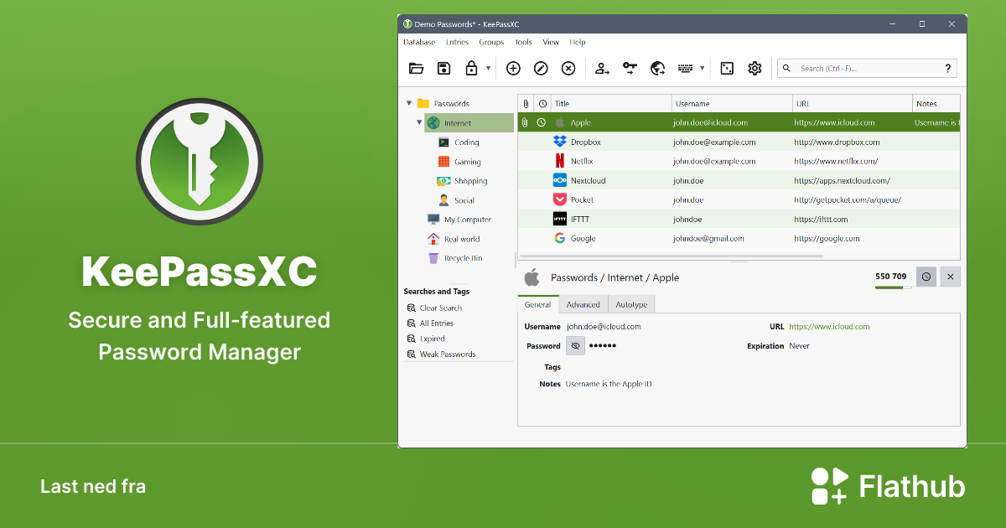The height and width of the screenshot is (528, 1006).
Task: Open the Entries menu
Action: (457, 42)
